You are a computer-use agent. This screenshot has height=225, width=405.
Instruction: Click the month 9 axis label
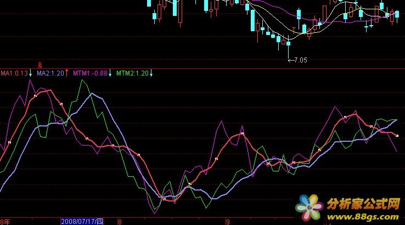[228, 222]
